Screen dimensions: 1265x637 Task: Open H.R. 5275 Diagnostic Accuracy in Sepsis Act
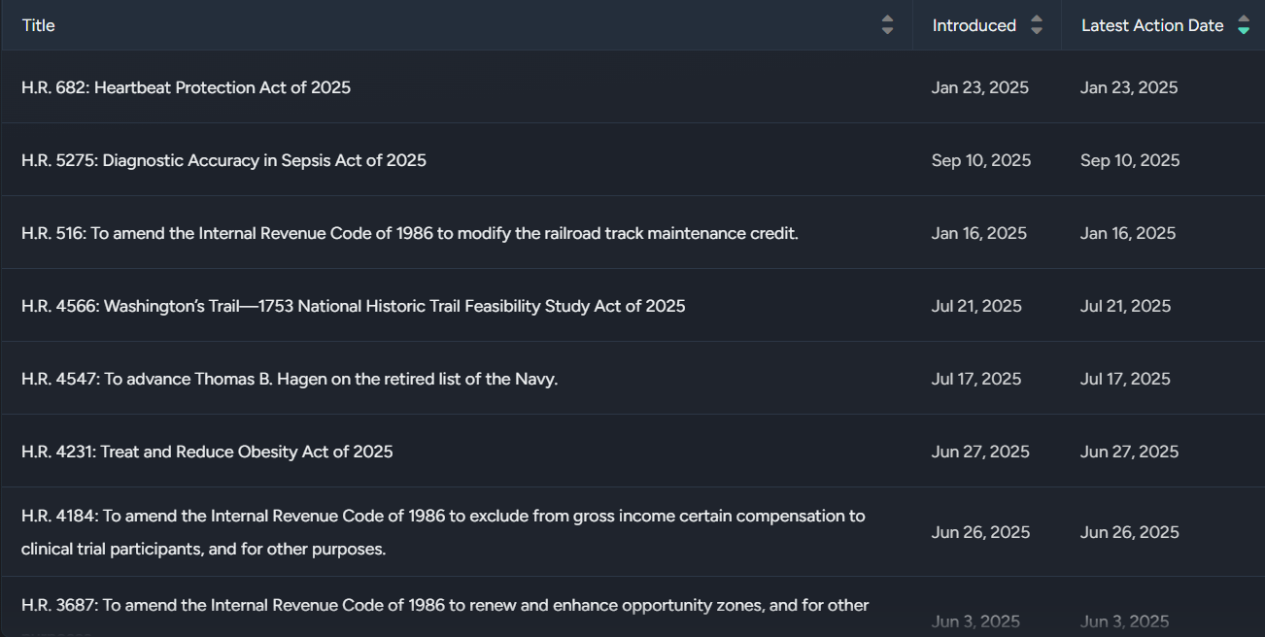pyautogui.click(x=223, y=160)
